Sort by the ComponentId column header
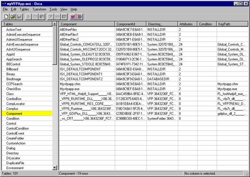Image resolution: width=250 pixels, height=177 pixels. 130,24
